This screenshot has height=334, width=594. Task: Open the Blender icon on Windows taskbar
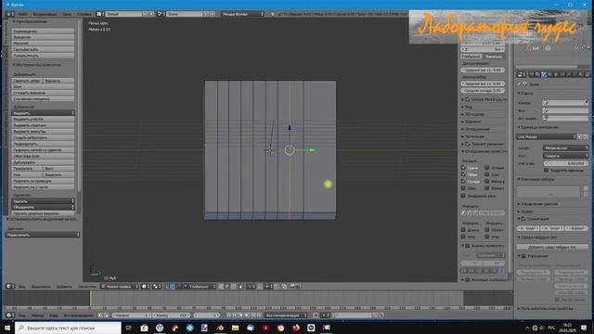click(220, 328)
